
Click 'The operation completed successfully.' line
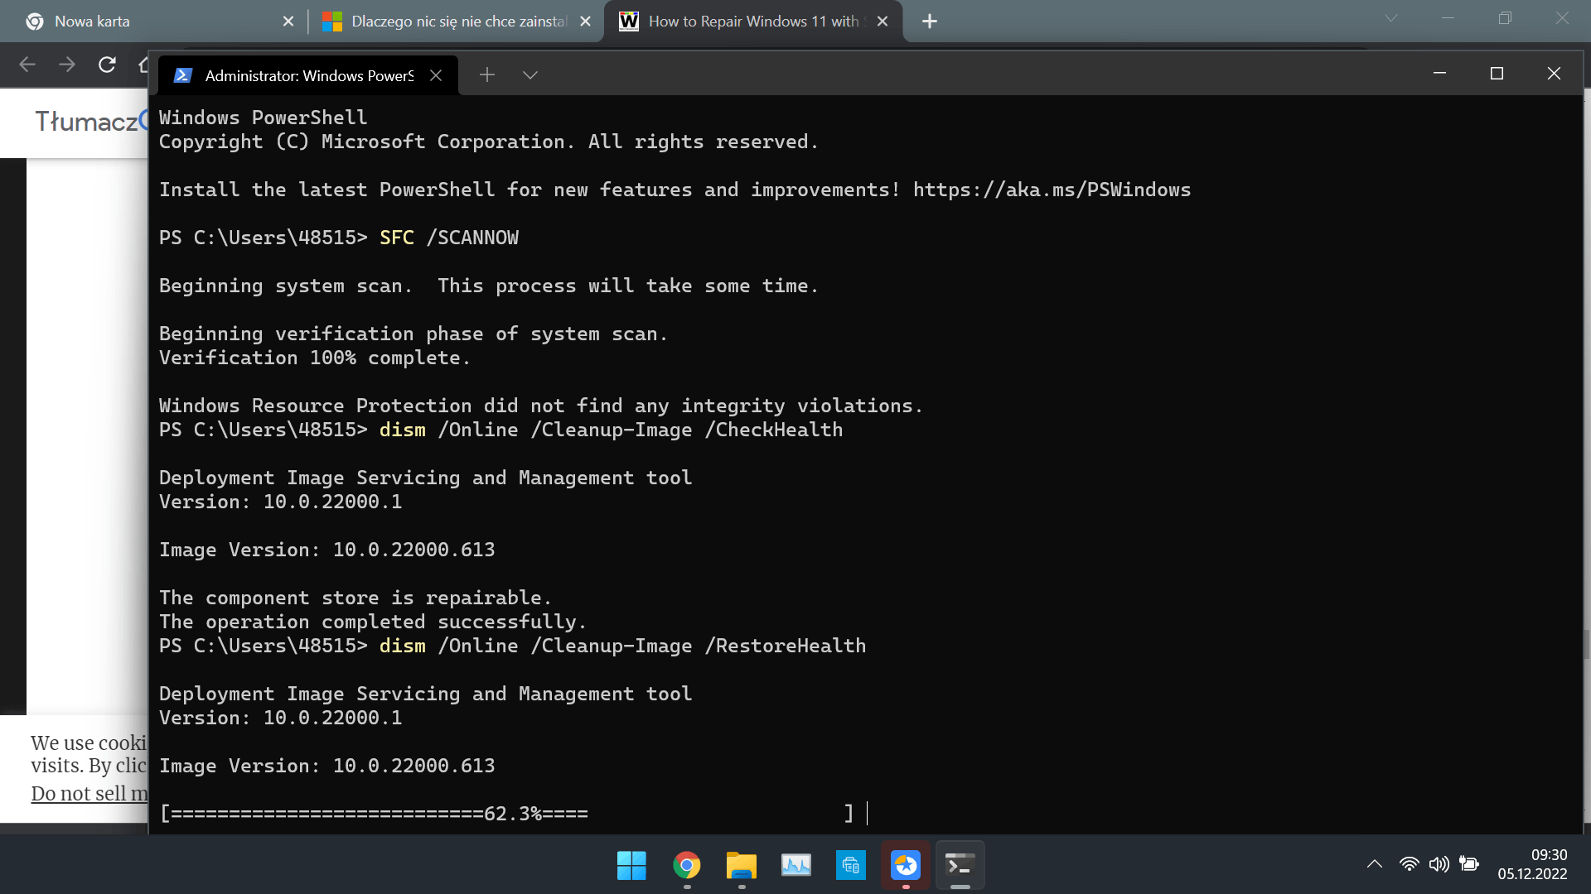point(373,622)
